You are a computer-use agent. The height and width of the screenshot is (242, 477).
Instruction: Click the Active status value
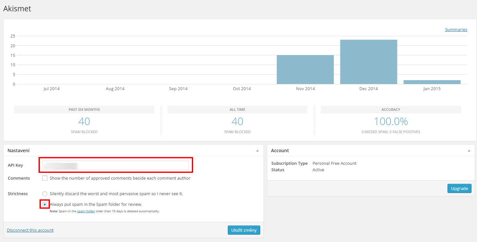(x=318, y=170)
